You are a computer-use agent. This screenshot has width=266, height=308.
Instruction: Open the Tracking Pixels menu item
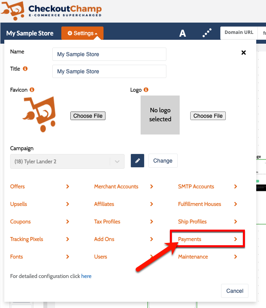[39, 239]
